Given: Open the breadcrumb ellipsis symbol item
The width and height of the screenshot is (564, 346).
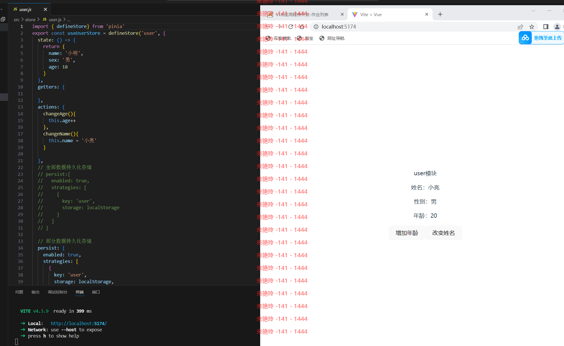Looking at the screenshot, I should pos(69,20).
